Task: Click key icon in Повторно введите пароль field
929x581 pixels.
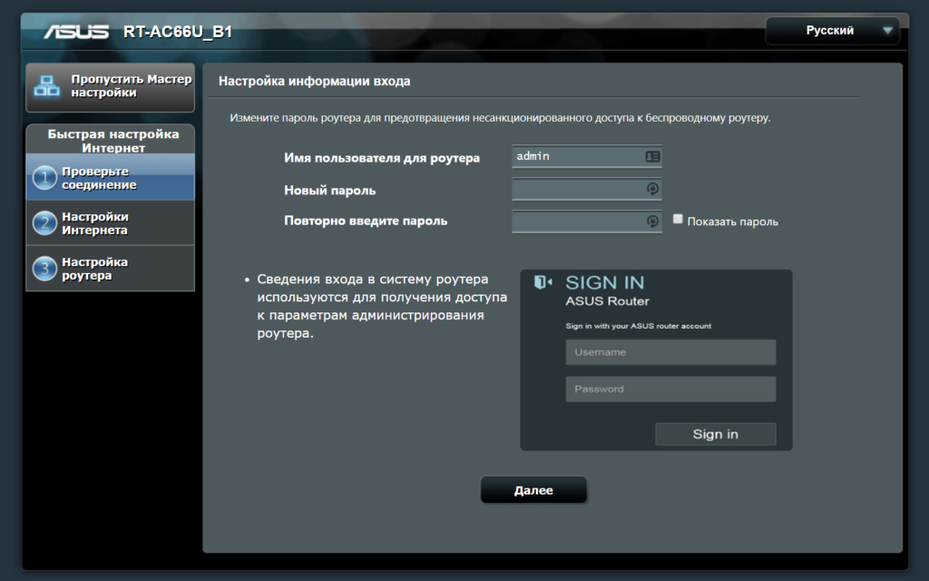Action: [652, 222]
